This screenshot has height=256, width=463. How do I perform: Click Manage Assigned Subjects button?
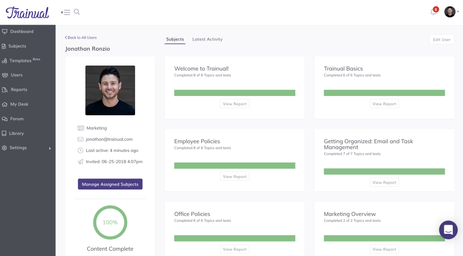coord(110,184)
